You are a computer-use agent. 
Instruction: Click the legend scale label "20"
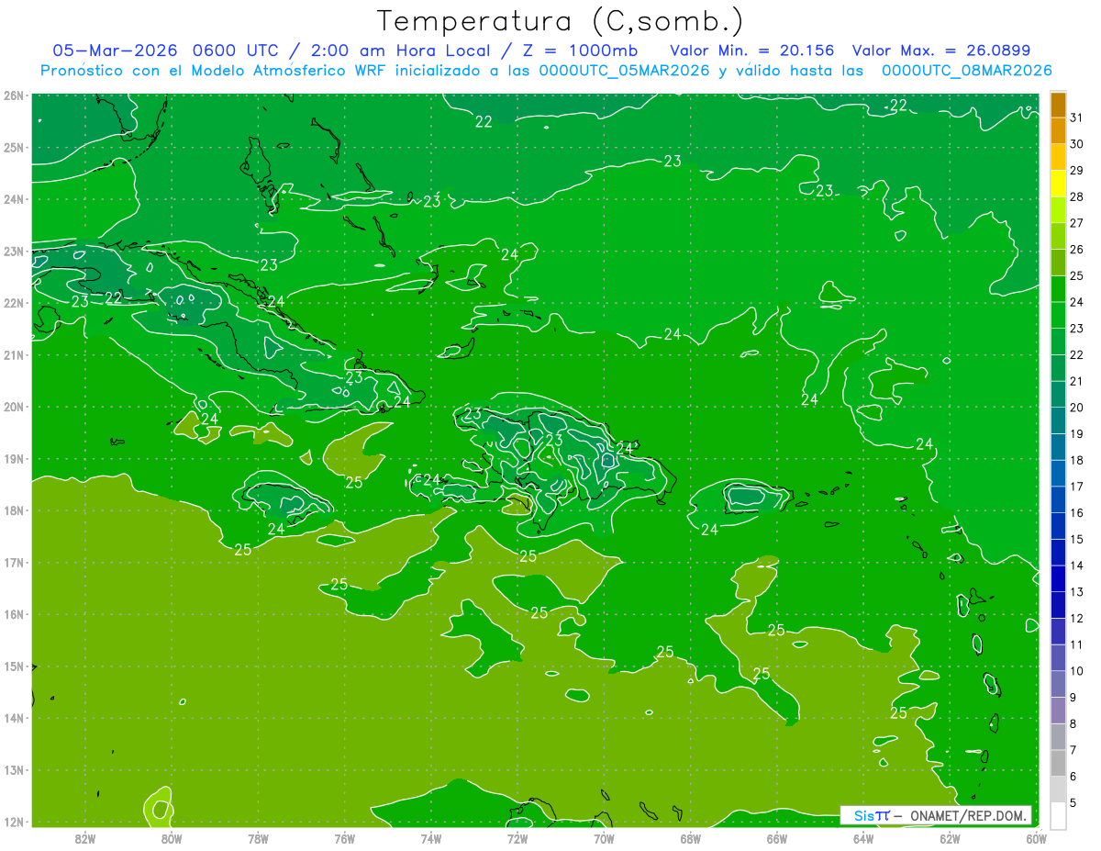click(1076, 408)
